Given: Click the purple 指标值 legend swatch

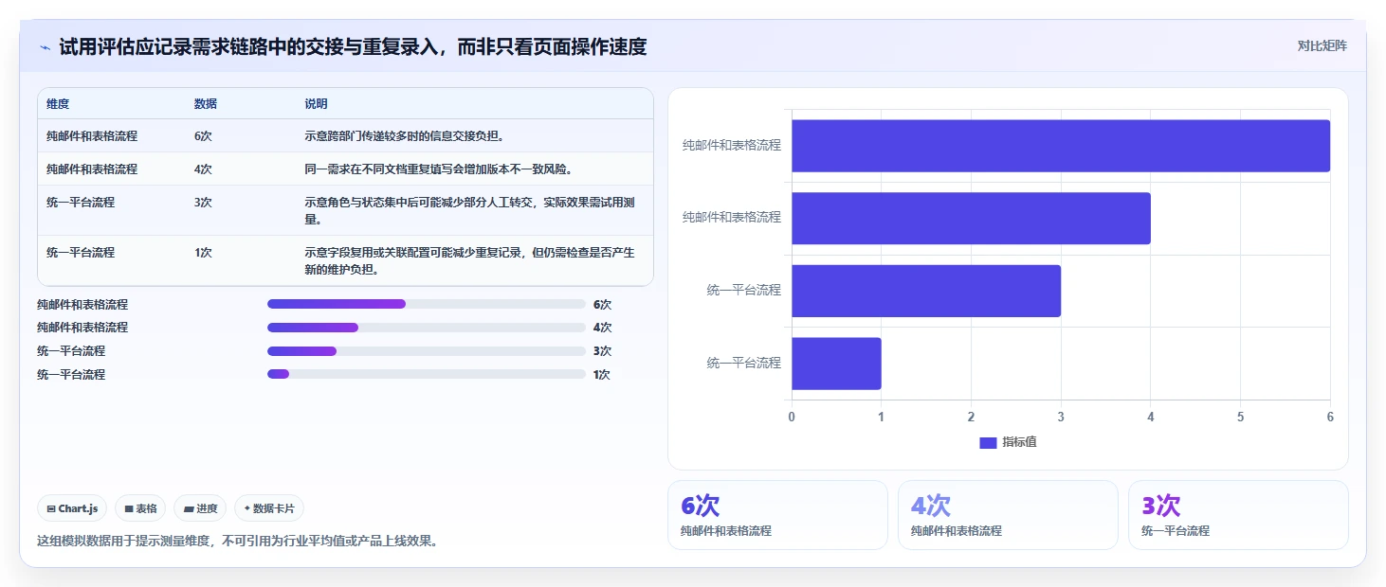Looking at the screenshot, I should [988, 443].
